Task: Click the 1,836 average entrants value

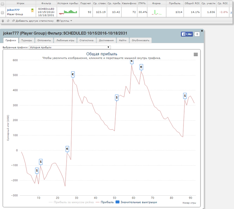Action: pos(211,12)
